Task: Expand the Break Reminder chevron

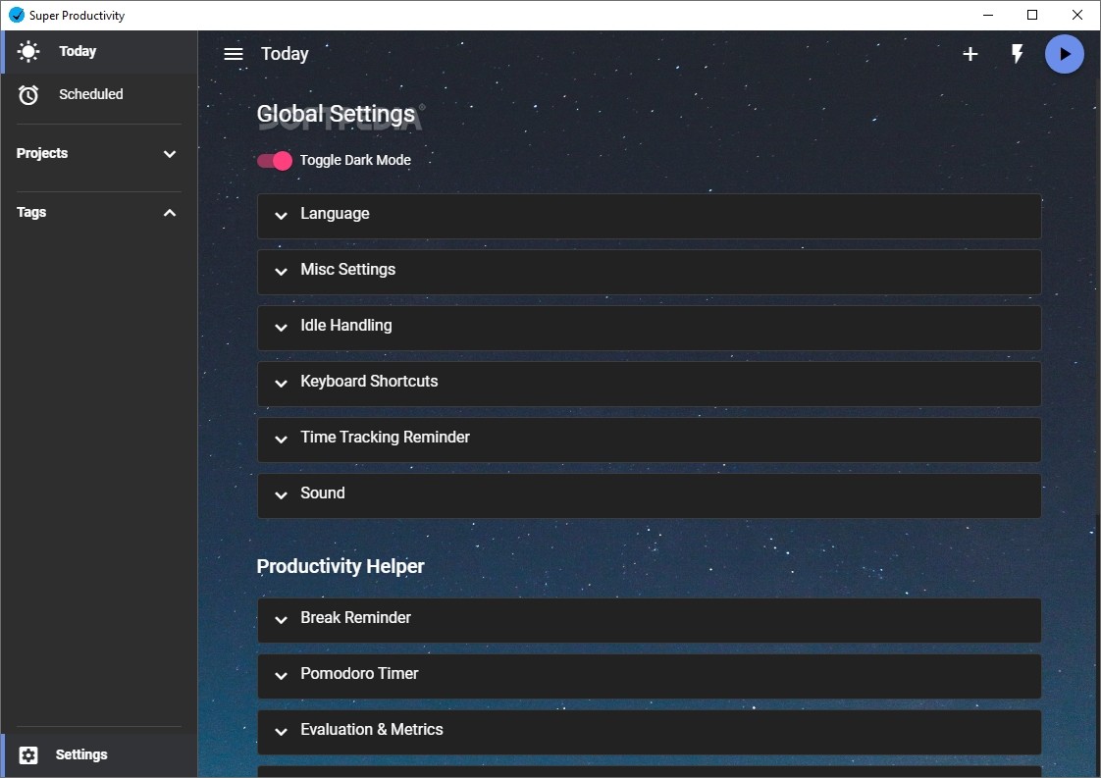Action: point(281,619)
